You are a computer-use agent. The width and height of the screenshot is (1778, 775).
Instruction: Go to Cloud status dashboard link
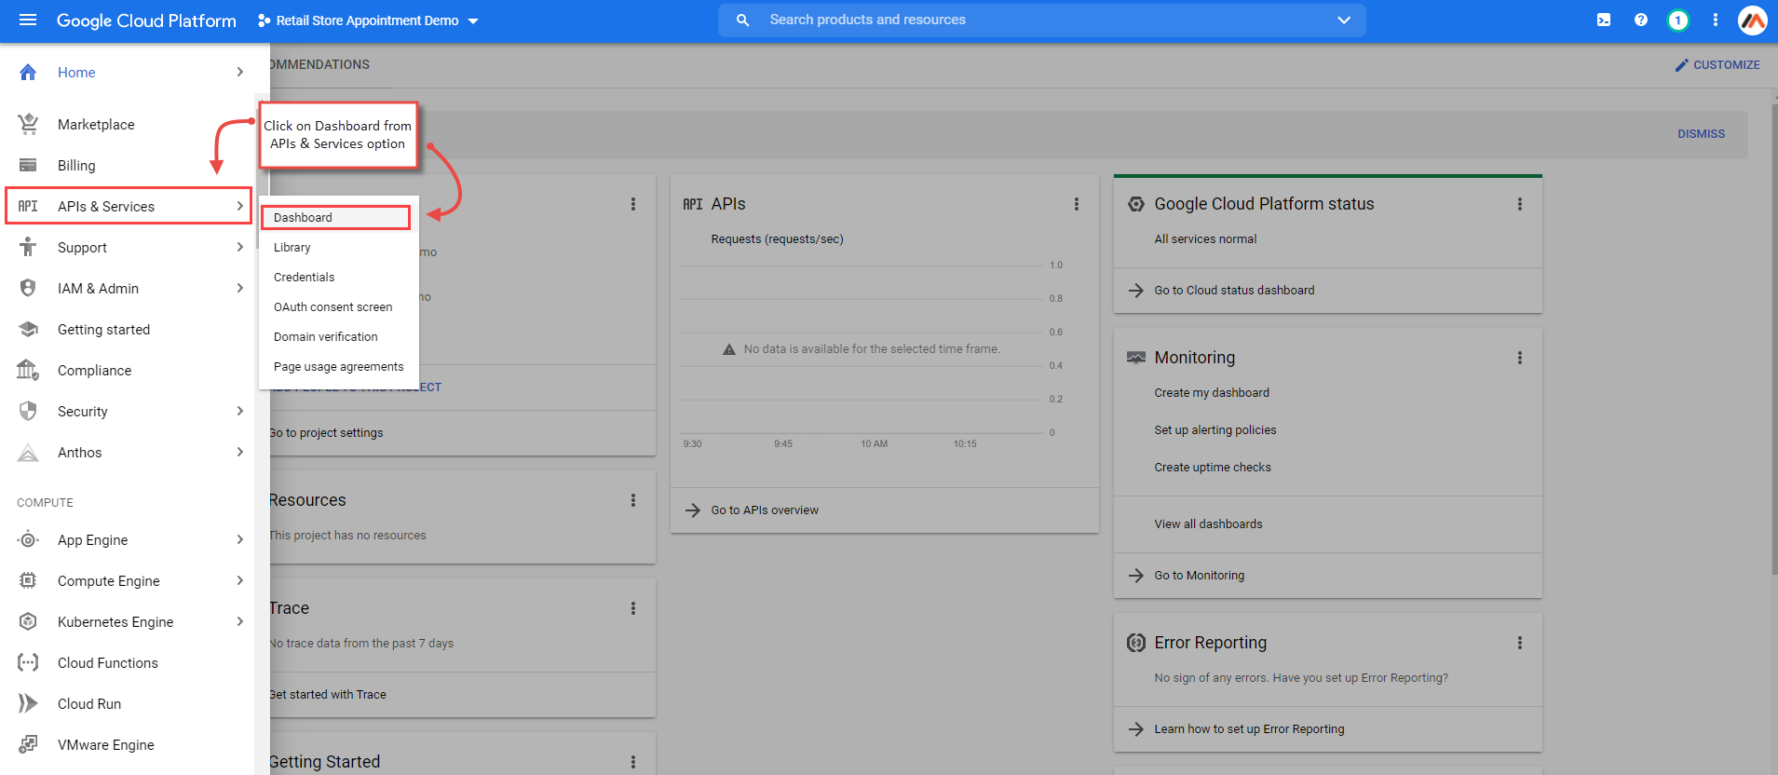(1234, 291)
